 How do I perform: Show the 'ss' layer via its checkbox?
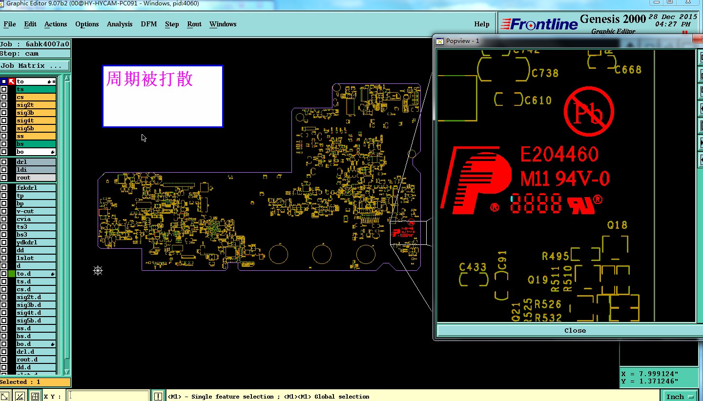click(4, 136)
